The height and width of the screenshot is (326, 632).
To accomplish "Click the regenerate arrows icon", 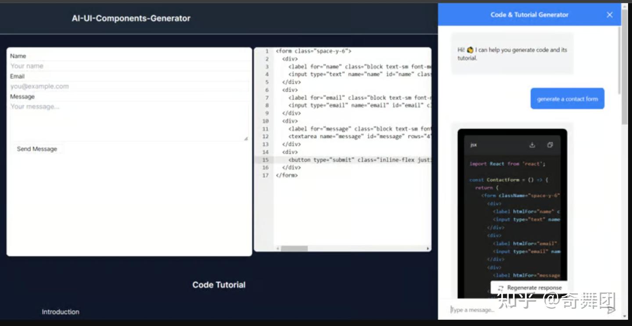I will 501,288.
